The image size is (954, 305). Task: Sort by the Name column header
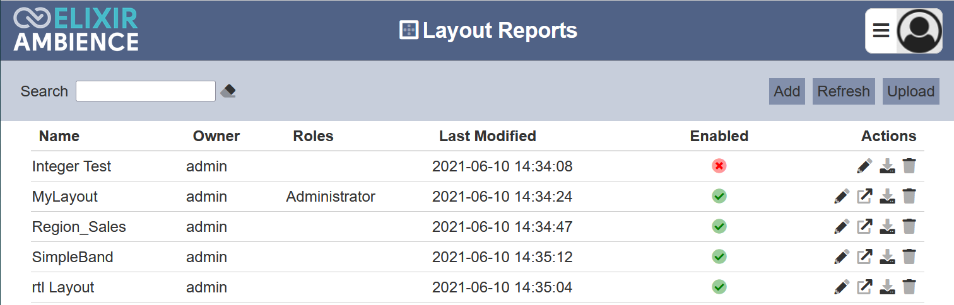click(x=59, y=136)
